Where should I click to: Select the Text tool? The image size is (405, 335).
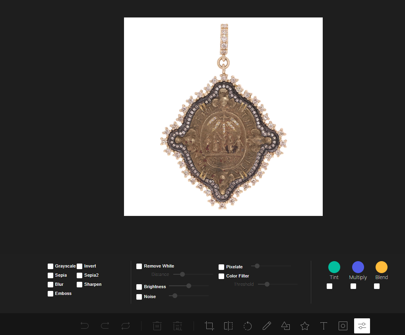pyautogui.click(x=324, y=326)
